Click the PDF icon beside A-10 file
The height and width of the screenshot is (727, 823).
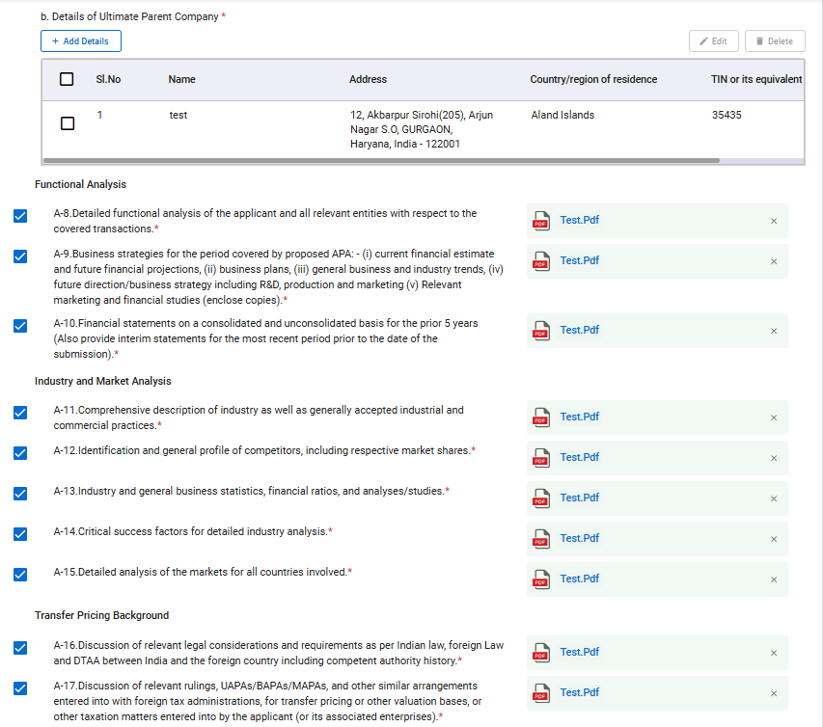tap(540, 331)
